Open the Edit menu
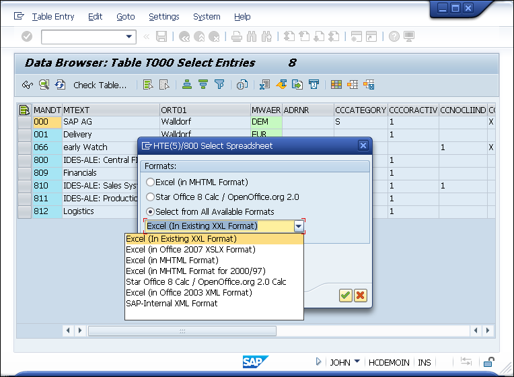 (x=95, y=16)
